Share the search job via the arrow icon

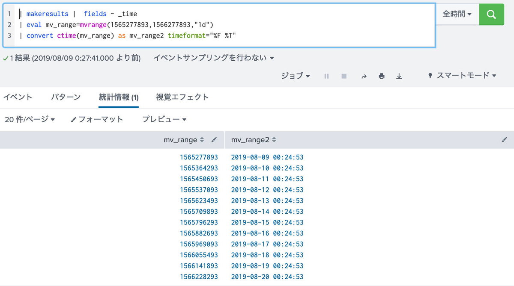364,76
